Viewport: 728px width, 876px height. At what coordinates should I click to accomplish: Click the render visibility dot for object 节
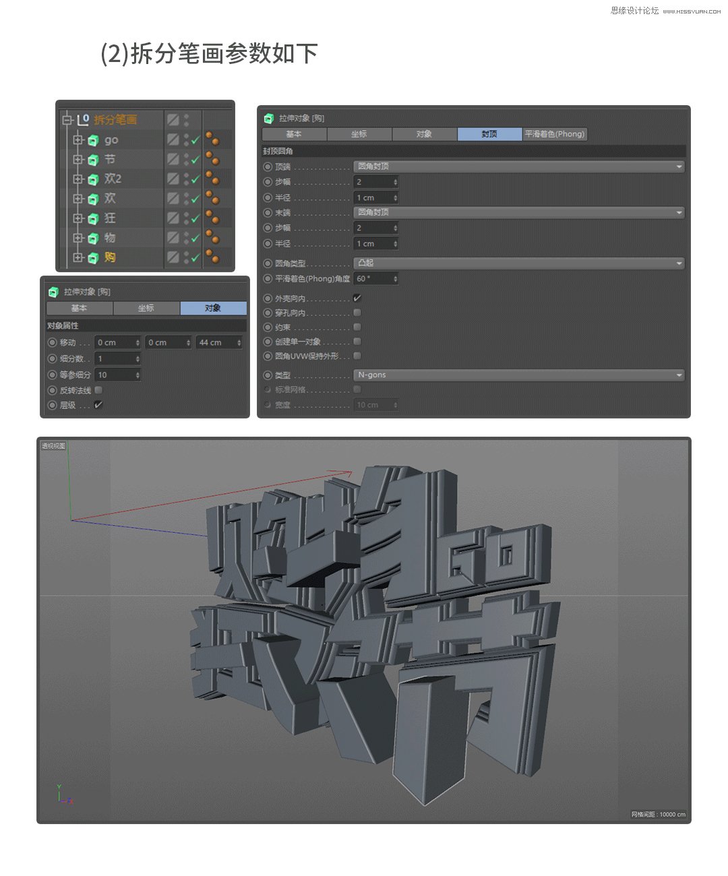187,162
